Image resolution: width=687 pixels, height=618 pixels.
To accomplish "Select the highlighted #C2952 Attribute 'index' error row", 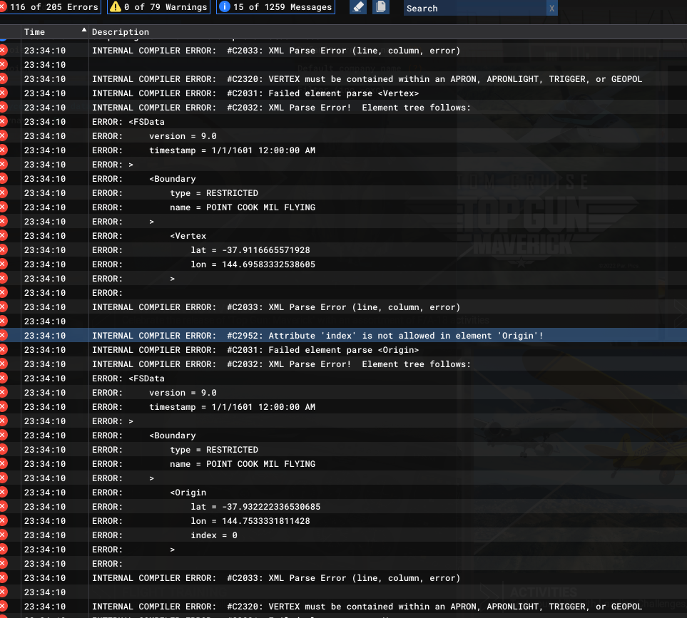I will point(344,336).
